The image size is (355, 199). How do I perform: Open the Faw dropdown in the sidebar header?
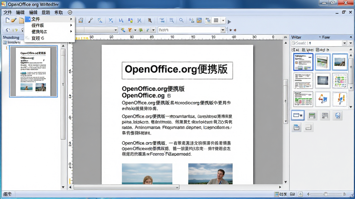(320, 37)
